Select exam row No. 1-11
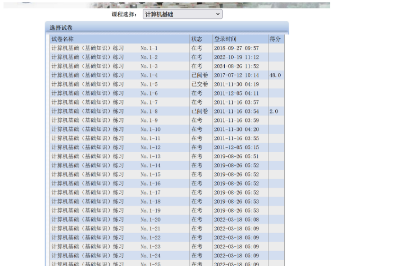 (x=167, y=139)
